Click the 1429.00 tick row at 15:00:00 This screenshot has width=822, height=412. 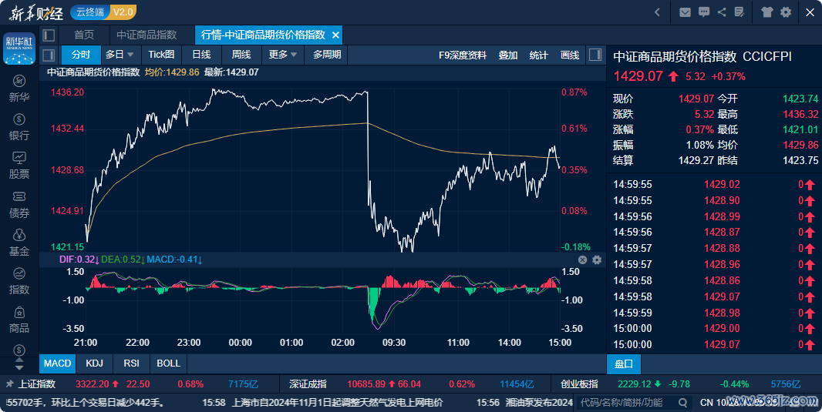click(713, 328)
